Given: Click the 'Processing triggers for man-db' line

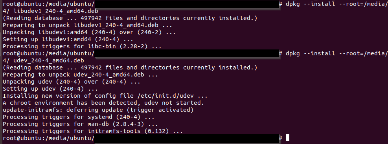Looking at the screenshot, I should 81,124.
